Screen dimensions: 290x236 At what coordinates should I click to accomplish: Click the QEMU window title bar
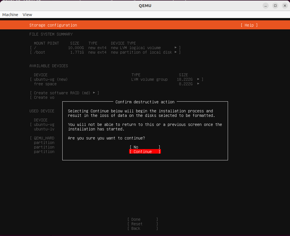pos(145,6)
